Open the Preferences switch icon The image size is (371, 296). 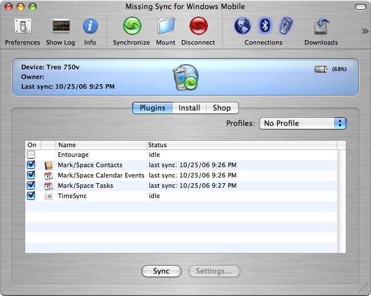22,26
